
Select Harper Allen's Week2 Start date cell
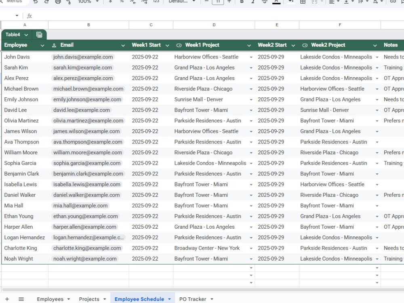pyautogui.click(x=277, y=227)
